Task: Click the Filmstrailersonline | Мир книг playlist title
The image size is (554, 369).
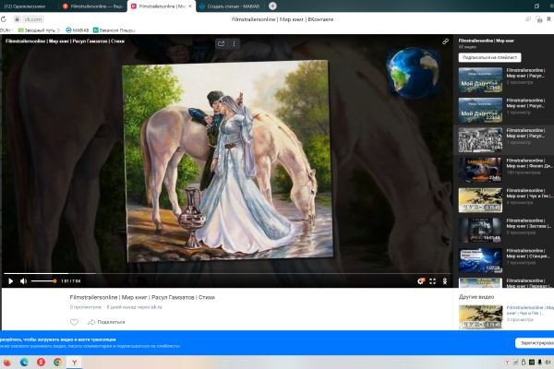Action: coord(487,41)
